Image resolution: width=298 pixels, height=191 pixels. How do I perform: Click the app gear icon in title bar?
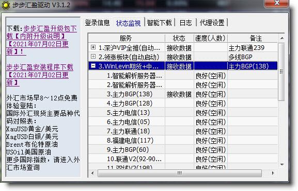[x=6, y=5]
